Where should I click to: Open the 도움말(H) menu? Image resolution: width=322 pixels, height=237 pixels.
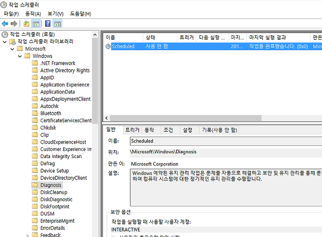tap(80, 14)
